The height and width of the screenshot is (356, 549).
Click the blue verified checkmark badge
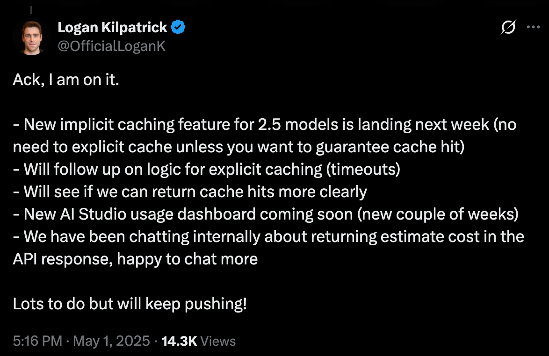[x=178, y=28]
